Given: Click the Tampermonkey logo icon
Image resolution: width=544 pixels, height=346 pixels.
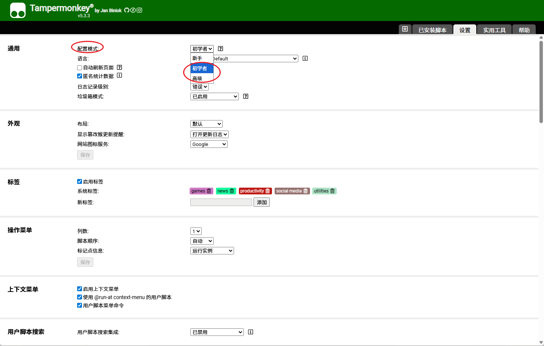Looking at the screenshot, I should pyautogui.click(x=18, y=11).
